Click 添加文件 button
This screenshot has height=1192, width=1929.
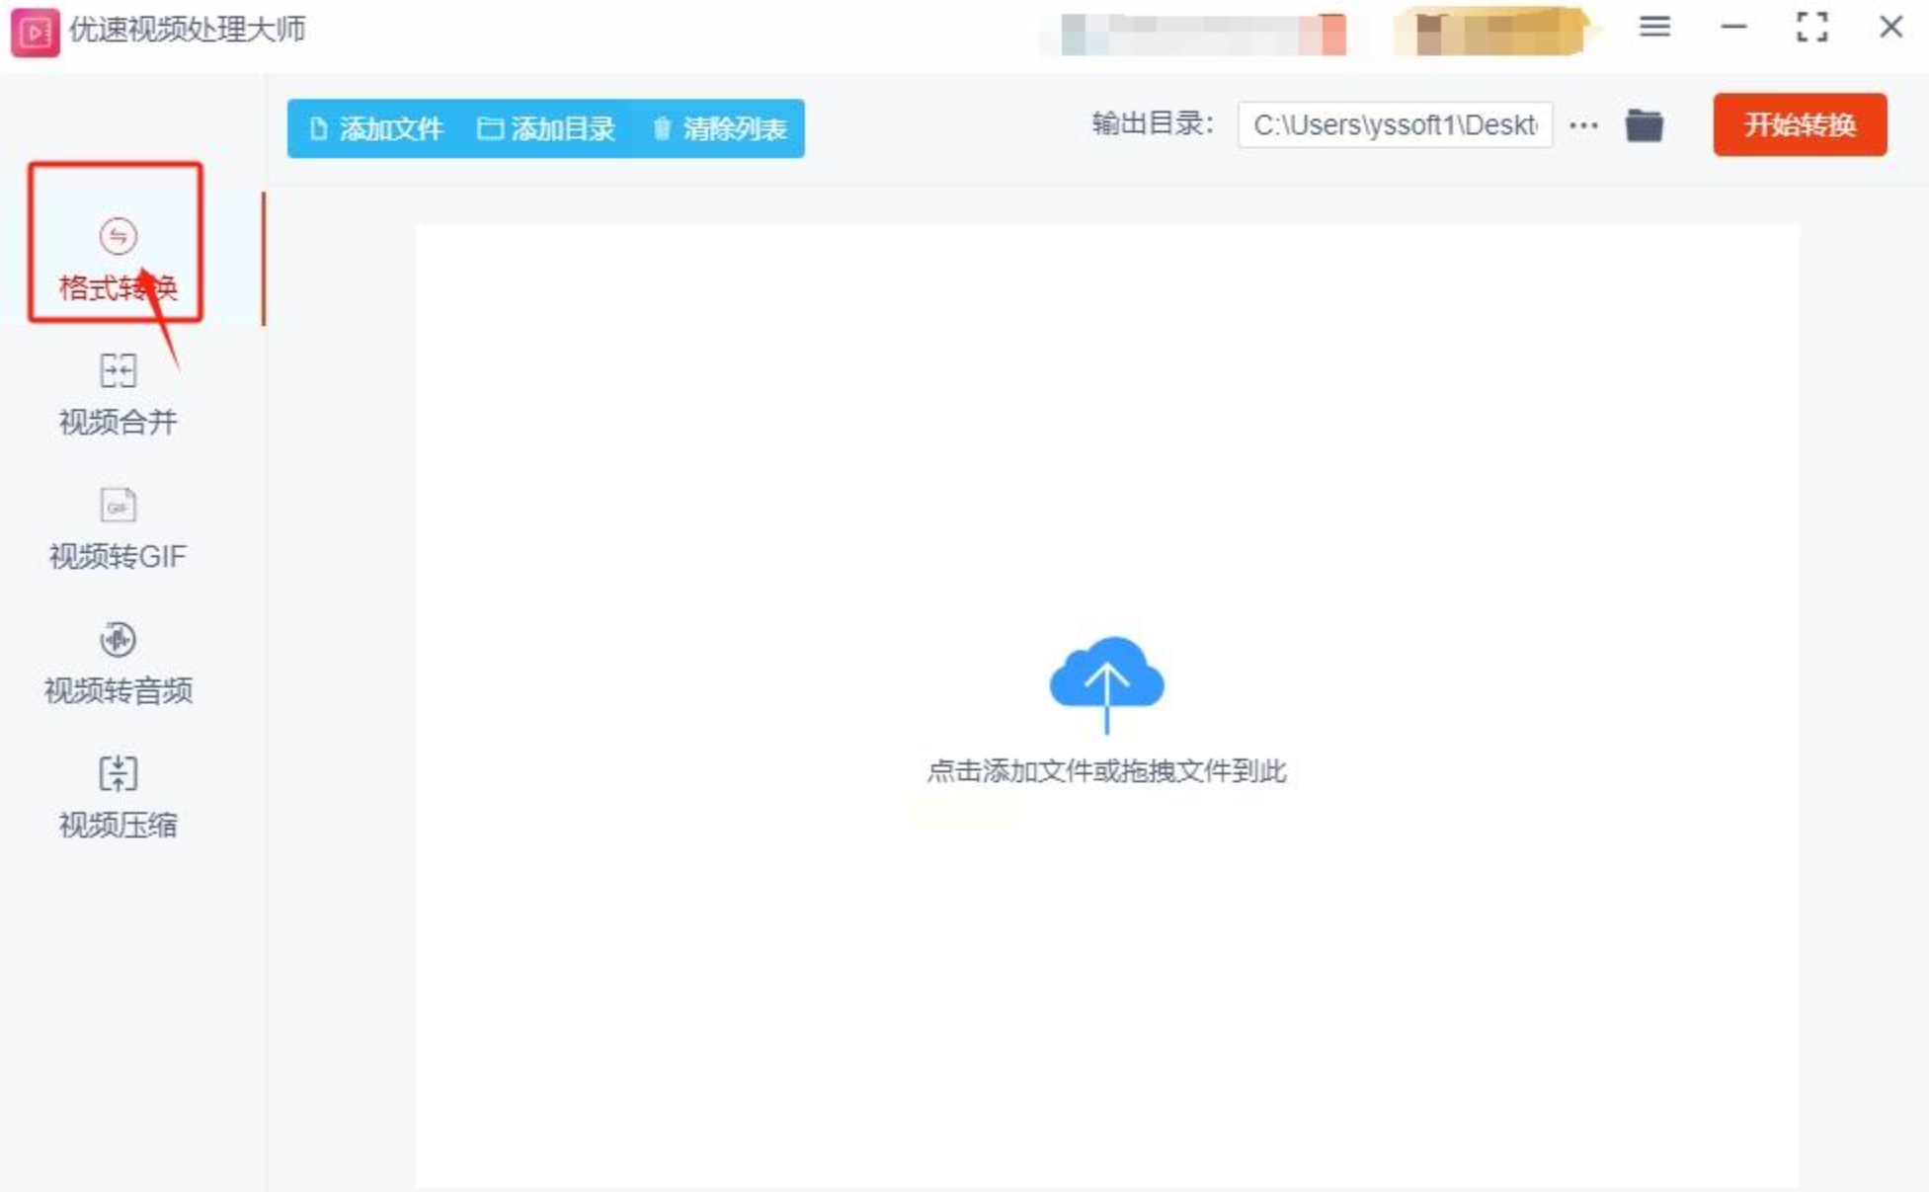pos(376,128)
